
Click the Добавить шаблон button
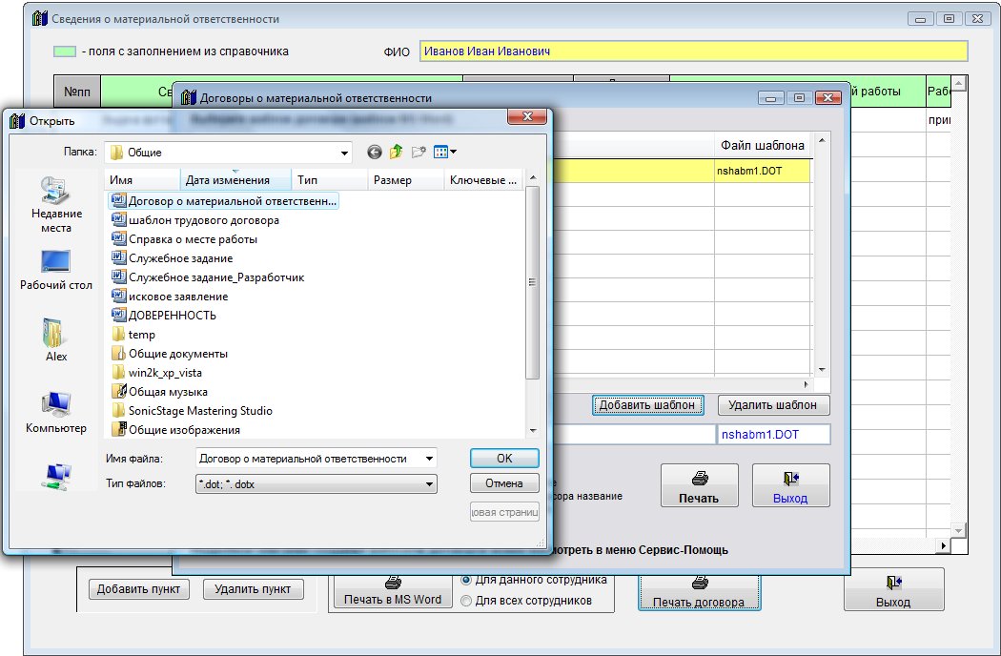coord(649,405)
